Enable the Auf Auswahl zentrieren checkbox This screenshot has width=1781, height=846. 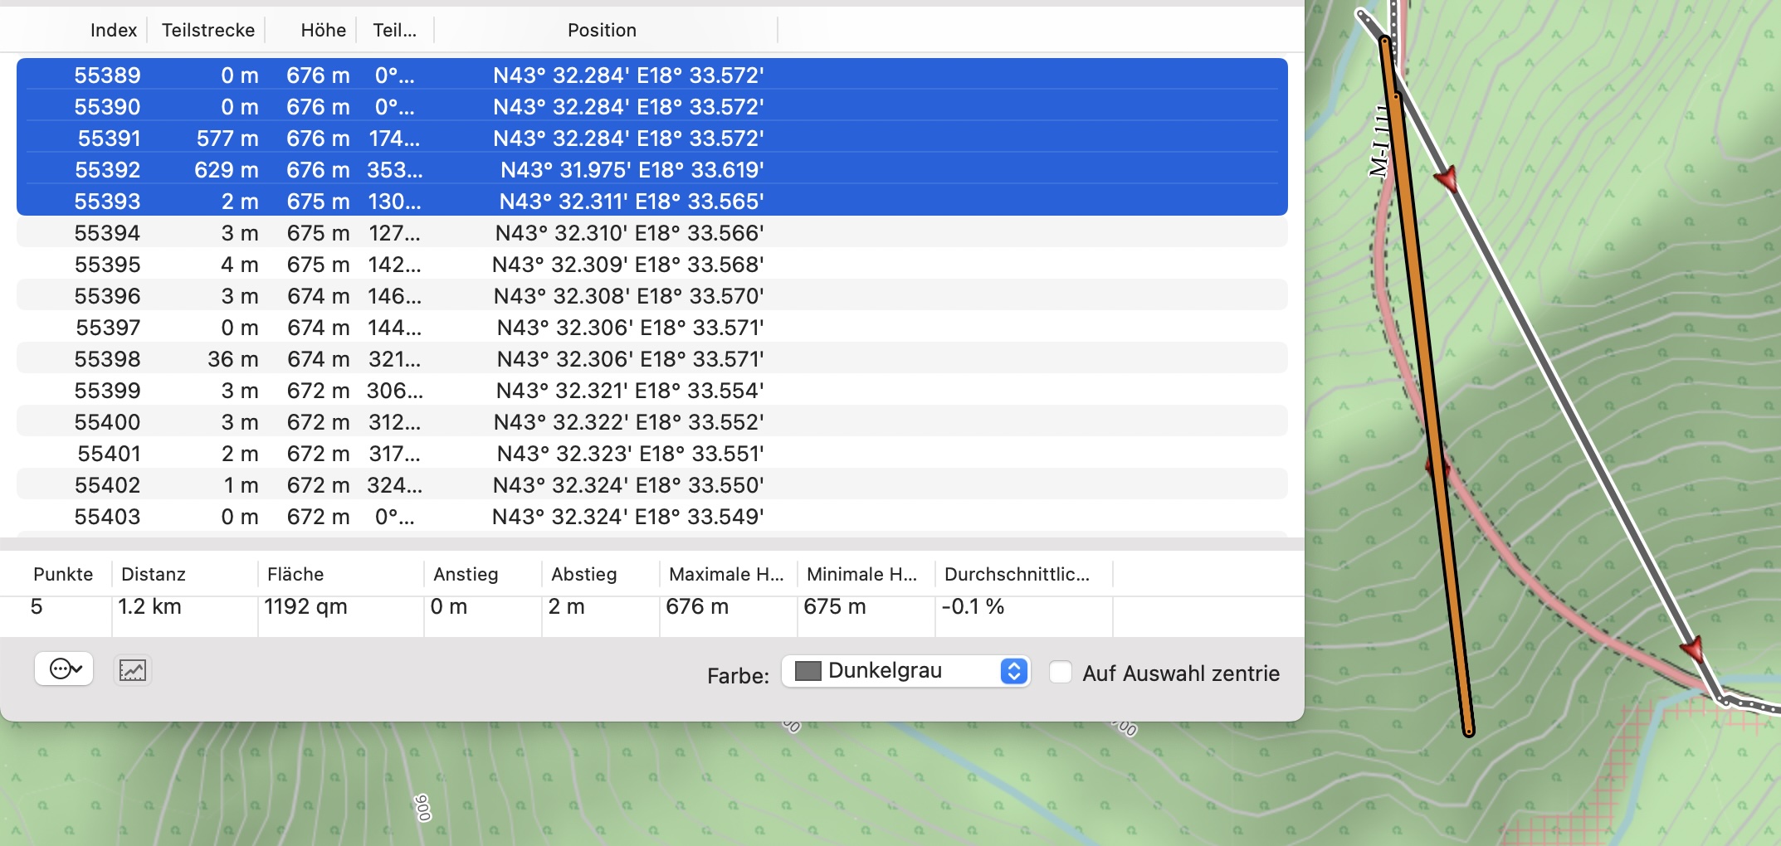1061,672
